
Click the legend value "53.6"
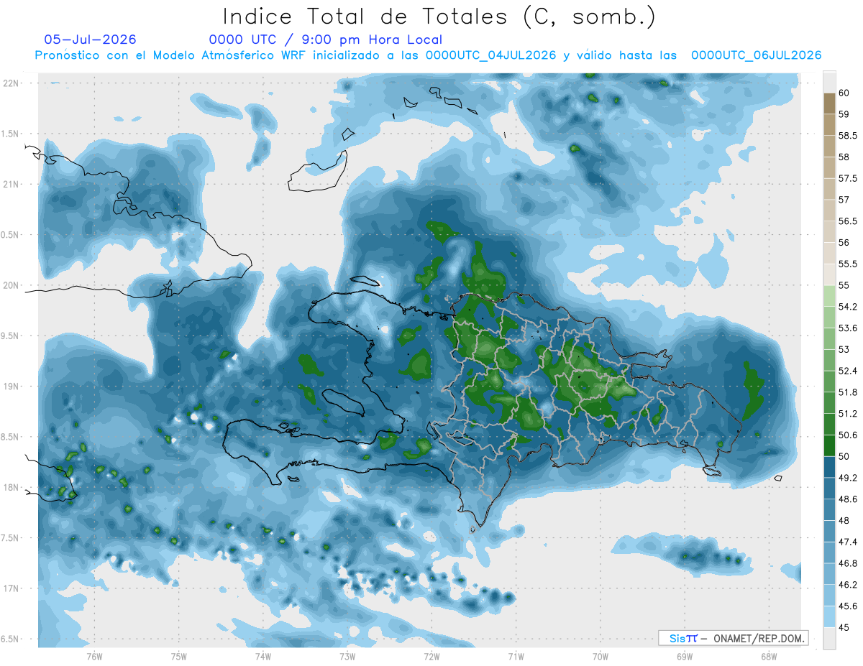[x=848, y=328]
